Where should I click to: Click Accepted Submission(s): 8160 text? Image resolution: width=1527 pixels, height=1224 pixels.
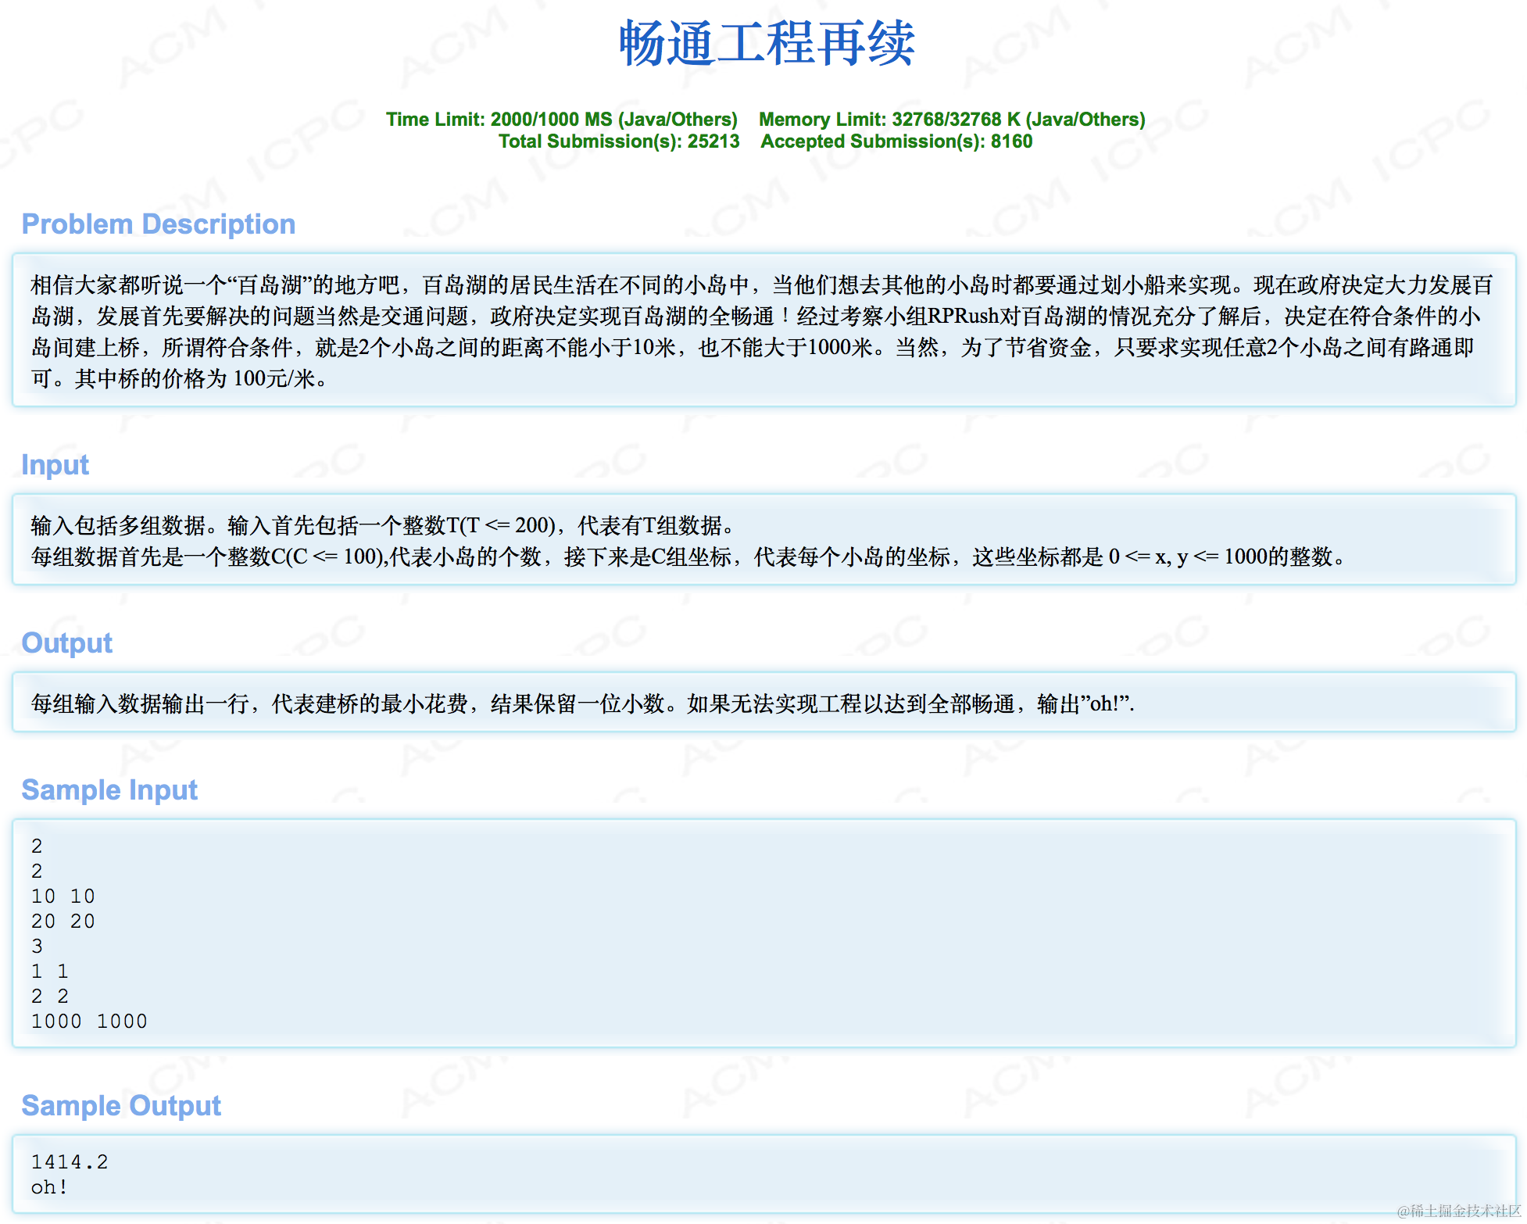click(x=896, y=141)
